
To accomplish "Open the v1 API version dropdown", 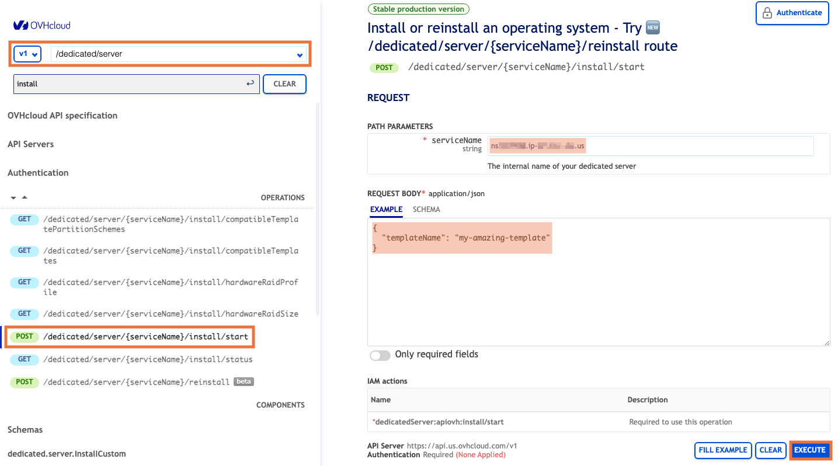I will coord(27,54).
